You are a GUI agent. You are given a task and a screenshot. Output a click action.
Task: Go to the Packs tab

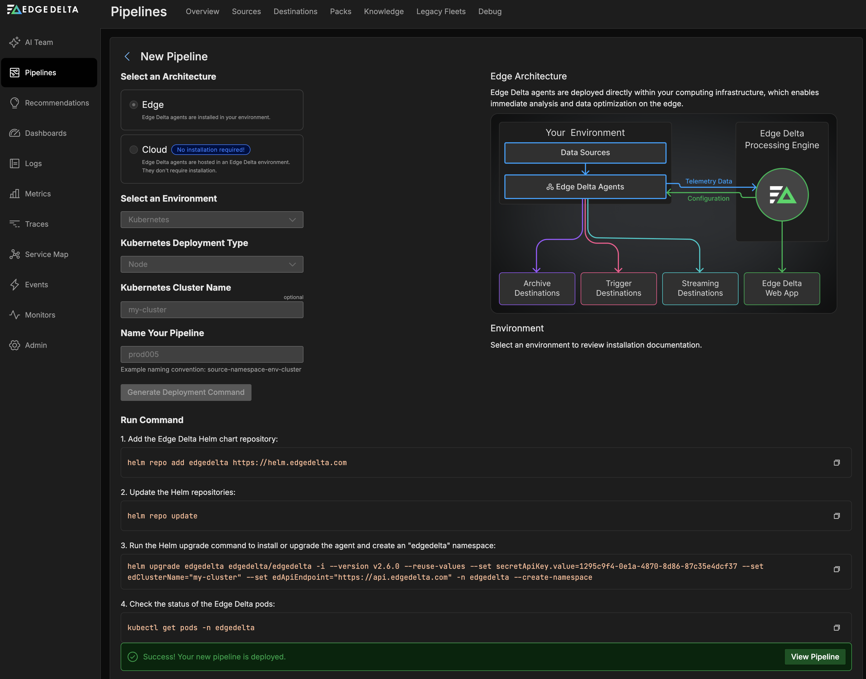click(x=340, y=11)
